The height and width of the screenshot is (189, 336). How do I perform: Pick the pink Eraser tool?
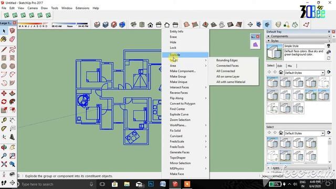[12, 39]
